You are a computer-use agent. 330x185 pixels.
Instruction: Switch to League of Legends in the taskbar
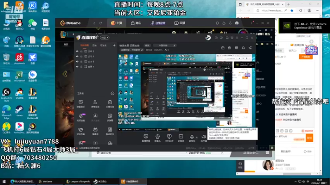pyautogui.click(x=78, y=181)
